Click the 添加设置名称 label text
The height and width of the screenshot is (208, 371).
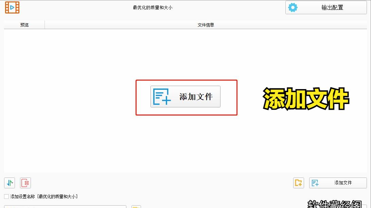tap(22, 196)
